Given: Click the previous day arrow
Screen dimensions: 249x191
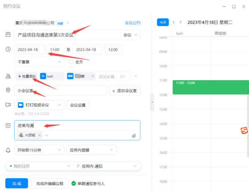Looking at the screenshot, I should point(174,22).
